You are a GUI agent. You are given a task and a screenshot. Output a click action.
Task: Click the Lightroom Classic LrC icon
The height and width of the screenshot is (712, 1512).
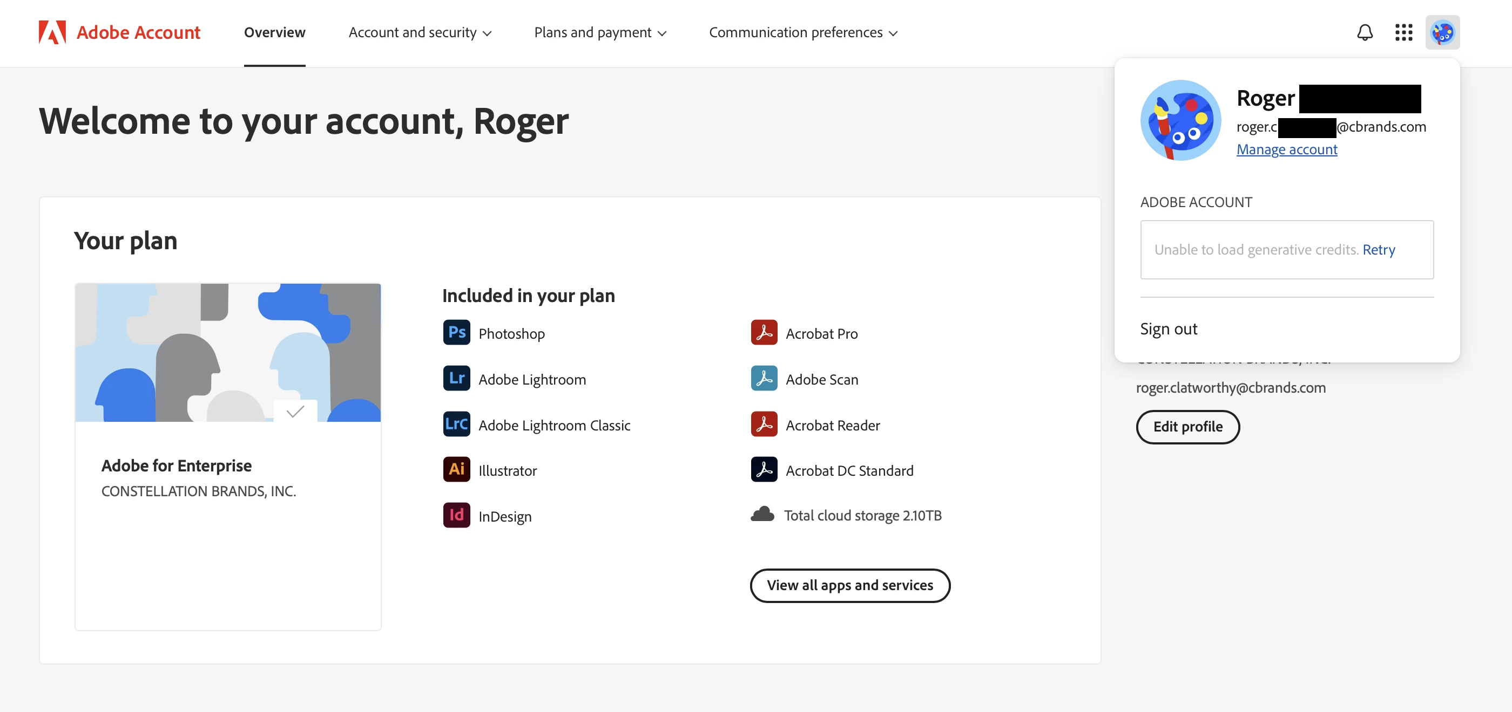(456, 424)
